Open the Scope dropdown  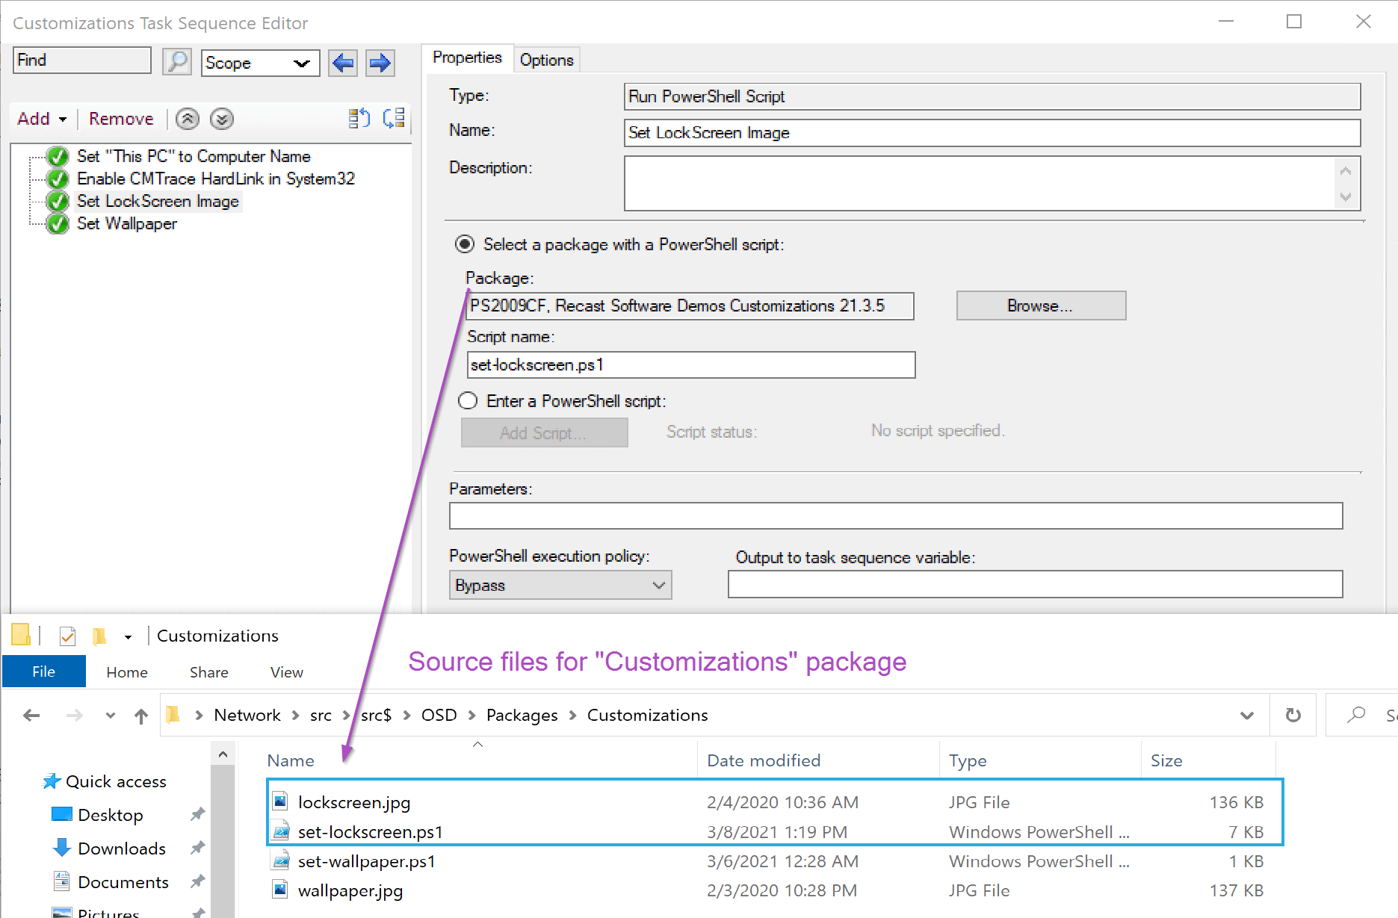(260, 63)
